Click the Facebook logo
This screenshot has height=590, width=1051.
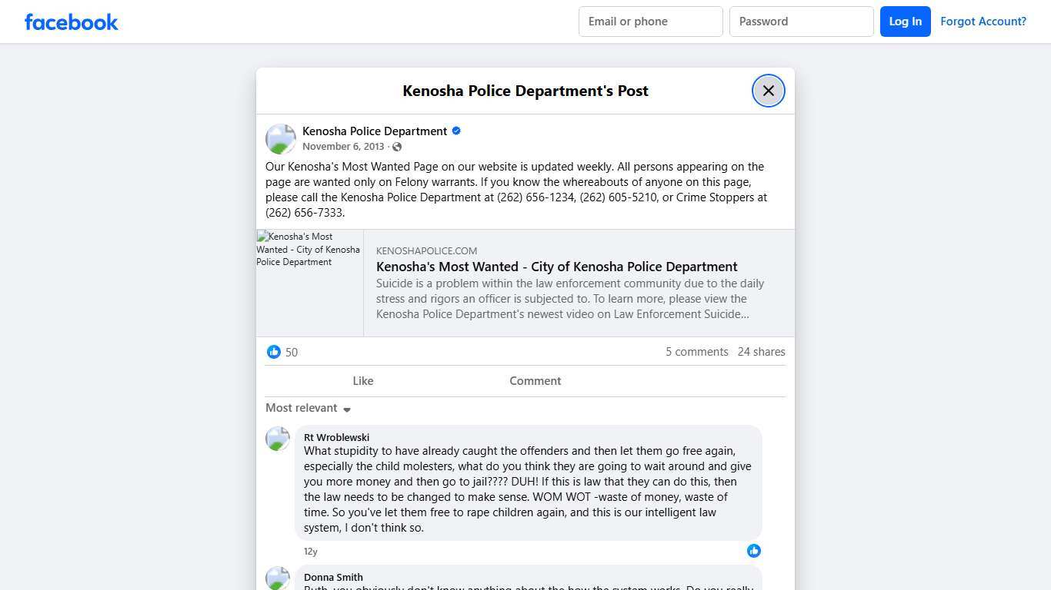coord(71,22)
